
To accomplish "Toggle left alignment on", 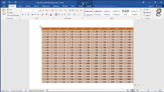I will (x=56, y=15).
